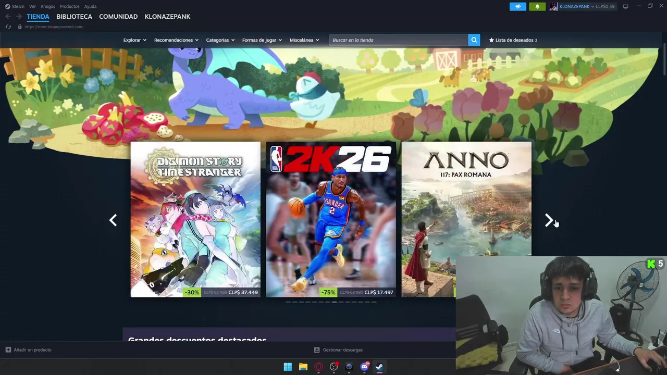Expand the Categorías dropdown
667x375 pixels.
click(x=220, y=40)
